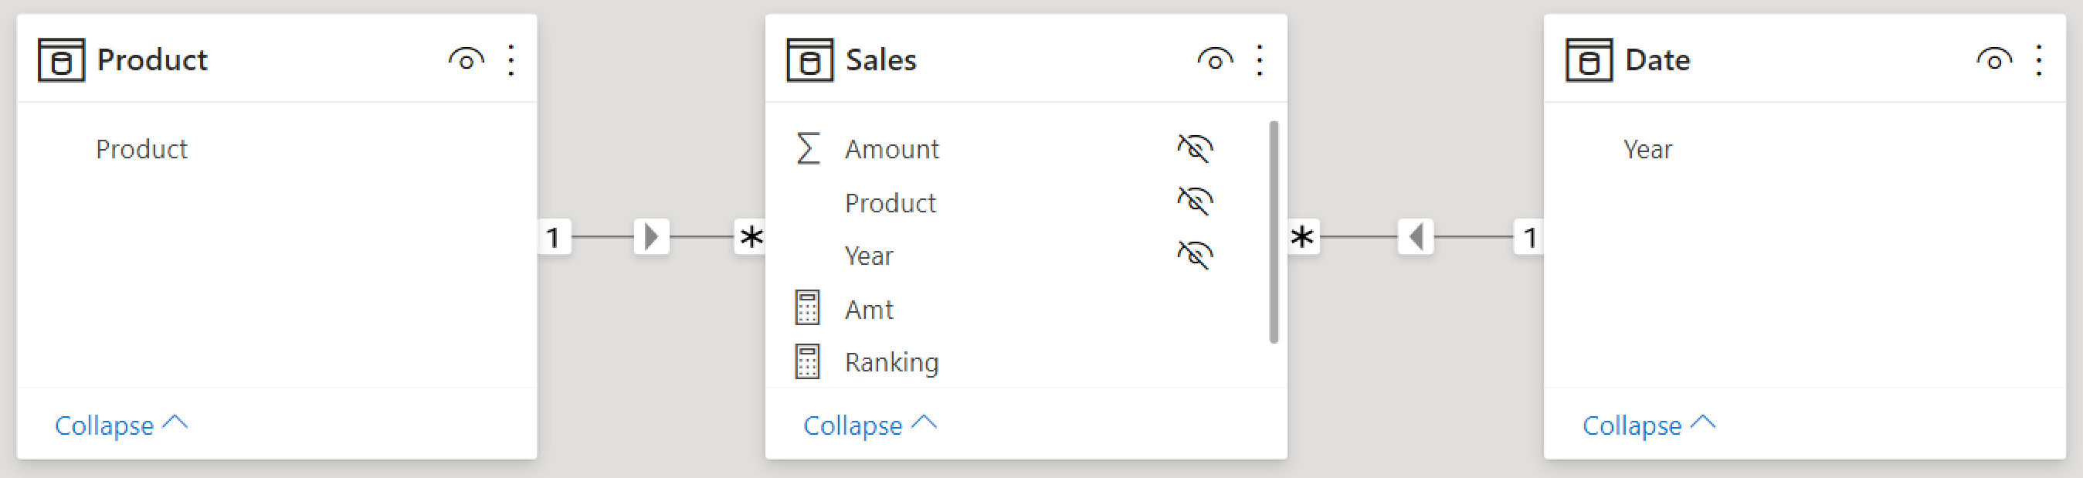The height and width of the screenshot is (478, 2083).
Task: Open more options menu for Date table
Action: (x=2039, y=60)
